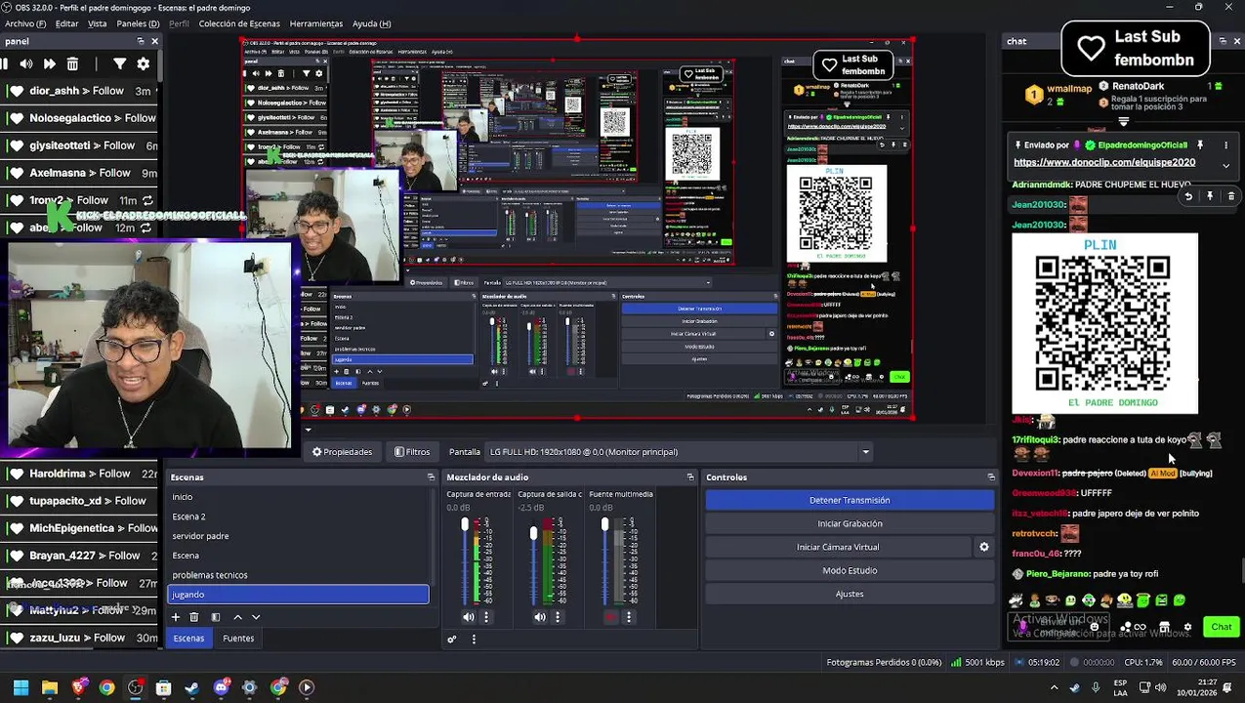This screenshot has height=703, width=1245.
Task: Select the problemas tecnicos scene
Action: [298, 575]
